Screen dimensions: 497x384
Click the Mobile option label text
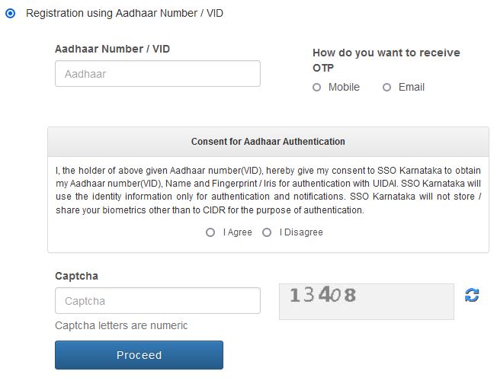coord(344,87)
